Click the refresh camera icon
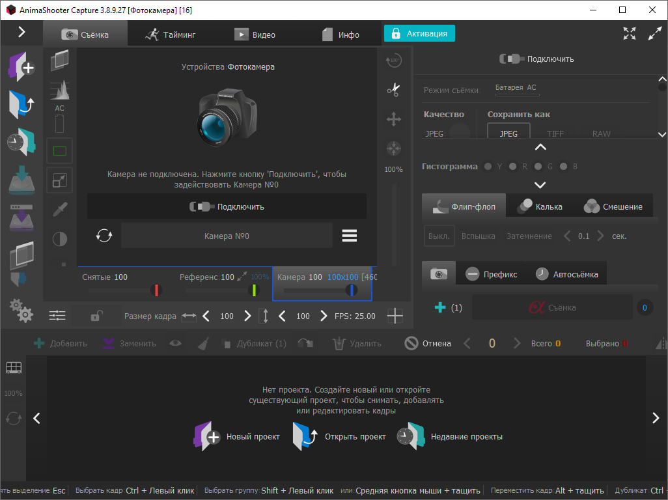 click(104, 236)
